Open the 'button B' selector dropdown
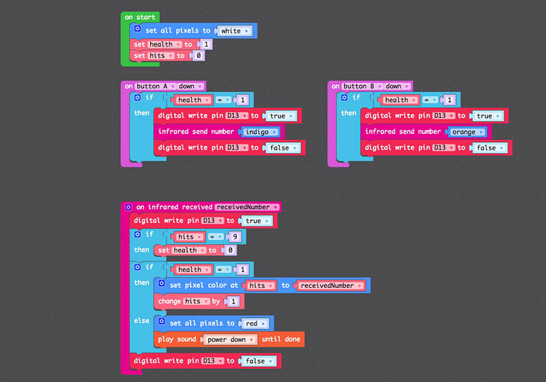Viewport: 546px width, 382px height. click(x=361, y=86)
